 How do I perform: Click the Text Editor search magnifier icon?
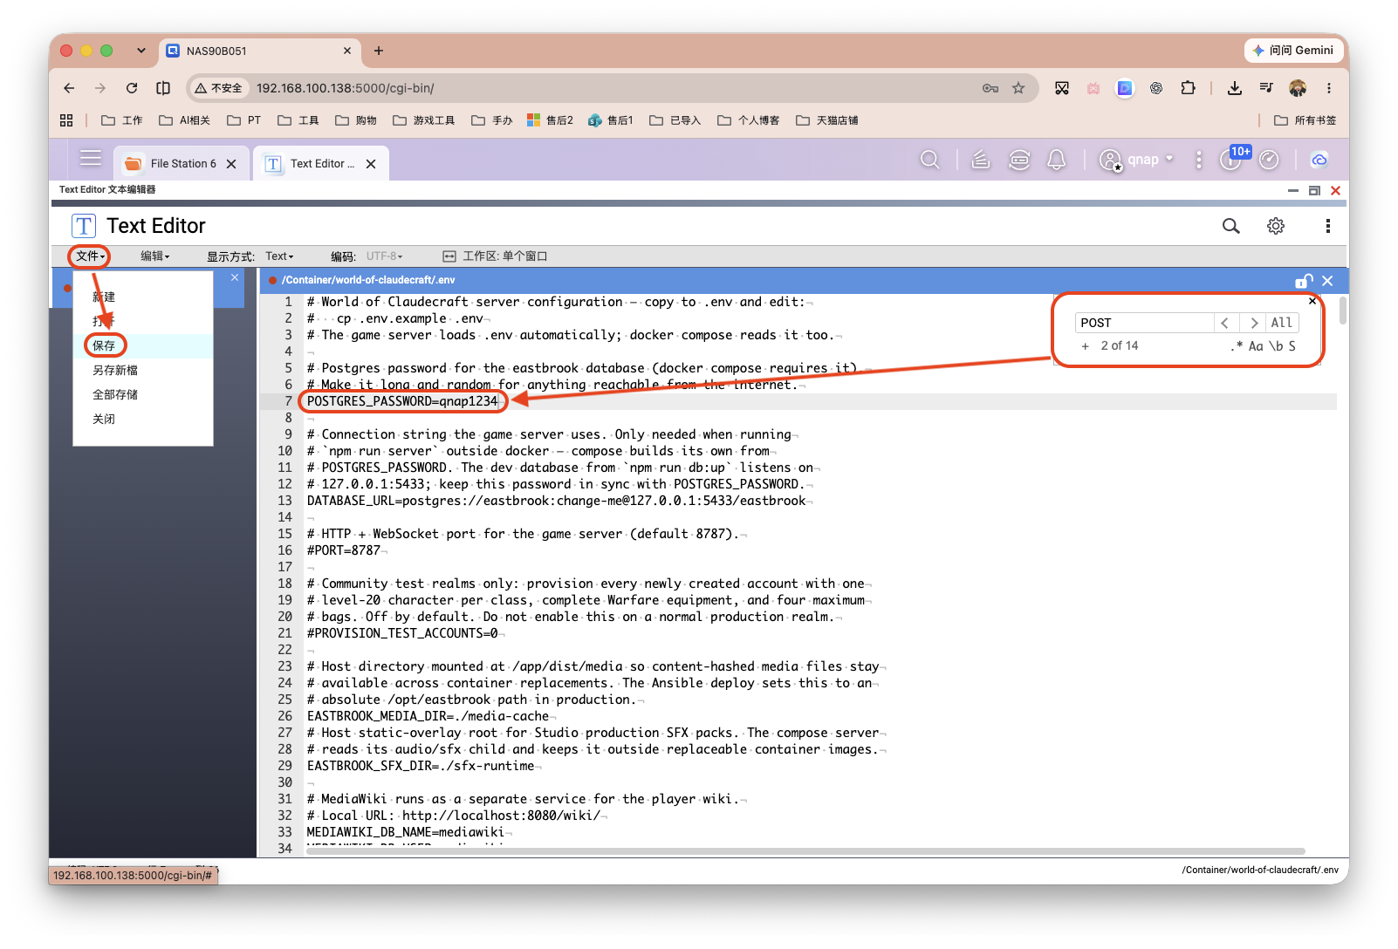point(1231,226)
